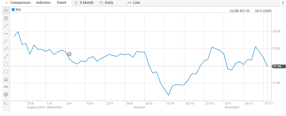Pick the fan lines tool
286x116 pixels.
click(6, 102)
